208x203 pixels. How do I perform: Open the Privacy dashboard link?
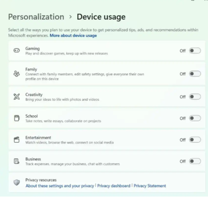point(114,186)
